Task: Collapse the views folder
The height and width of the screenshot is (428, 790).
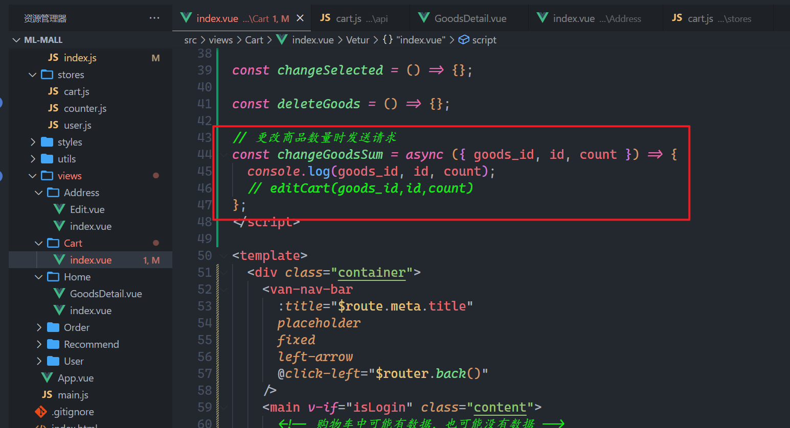Action: (33, 176)
